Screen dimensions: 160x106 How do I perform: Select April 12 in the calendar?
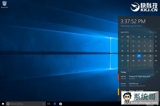(x=133, y=51)
